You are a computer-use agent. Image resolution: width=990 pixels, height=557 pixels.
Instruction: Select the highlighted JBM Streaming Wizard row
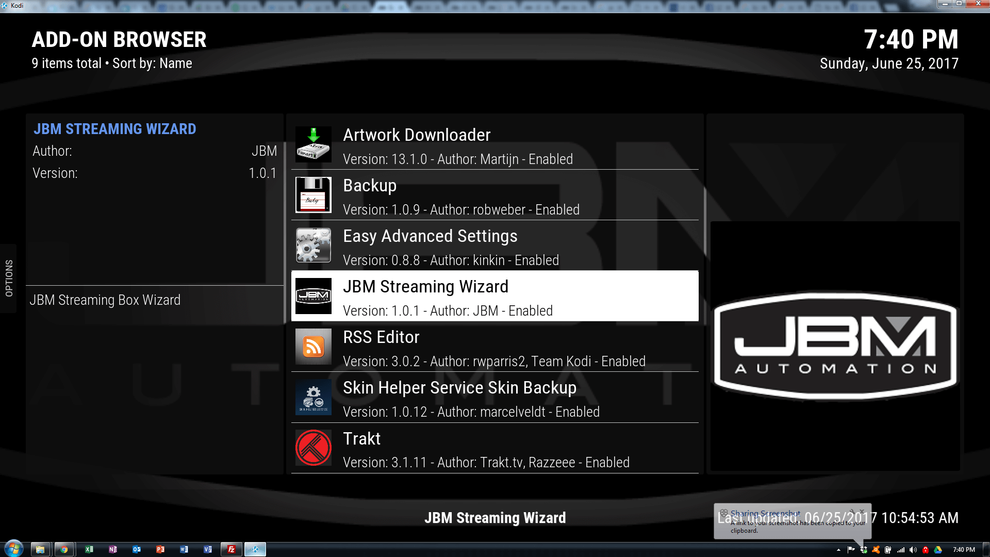(495, 296)
